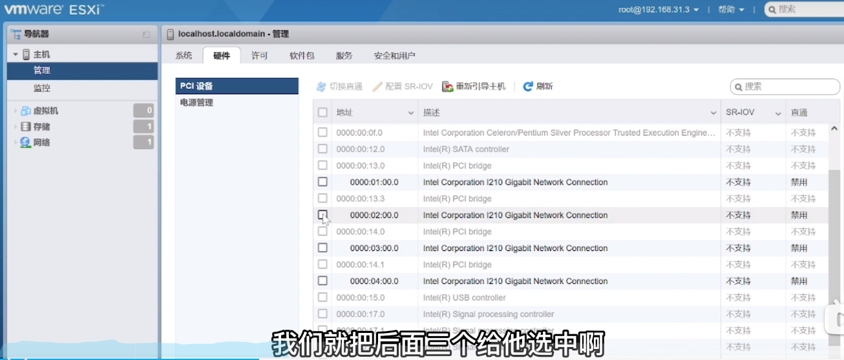
Task: Open the 地址 column dropdown arrow
Action: pos(411,113)
